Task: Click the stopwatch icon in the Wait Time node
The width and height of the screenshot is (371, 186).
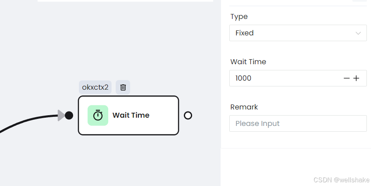Action: 98,115
